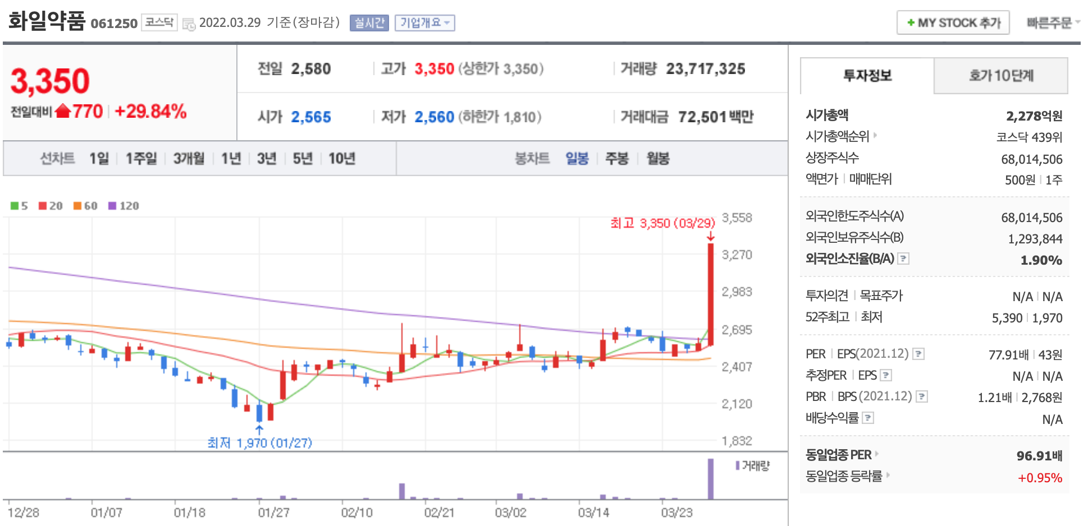
Task: Click the 외국인소진율 value 1.90%
Action: pyautogui.click(x=1041, y=260)
